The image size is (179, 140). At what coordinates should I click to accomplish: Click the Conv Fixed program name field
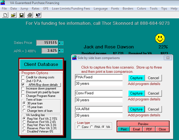tap(99, 93)
